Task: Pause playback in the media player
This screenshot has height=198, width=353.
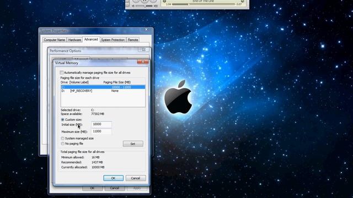Action: pyautogui.click(x=145, y=1)
